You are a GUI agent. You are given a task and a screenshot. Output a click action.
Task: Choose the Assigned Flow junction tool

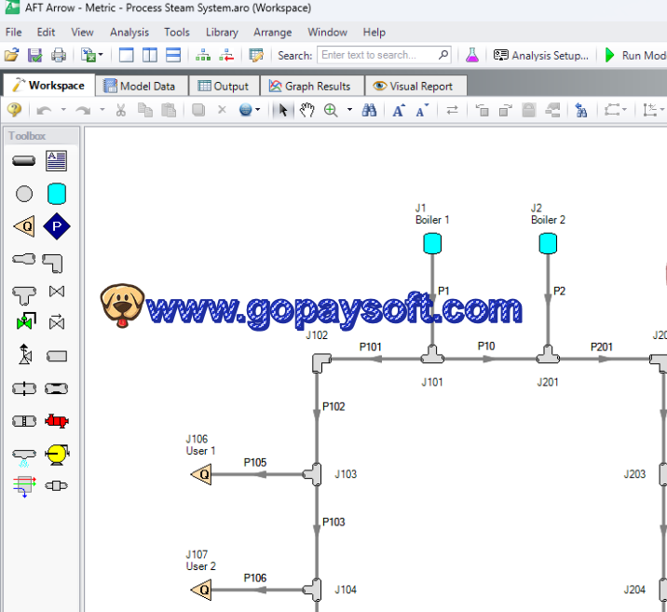pos(24,226)
